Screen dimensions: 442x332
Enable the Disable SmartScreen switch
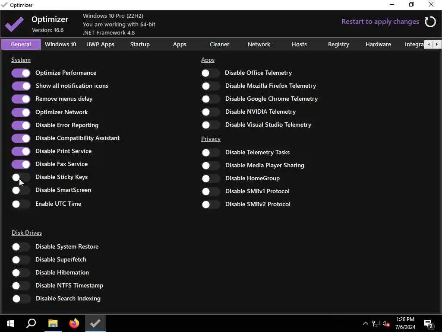[21, 190]
